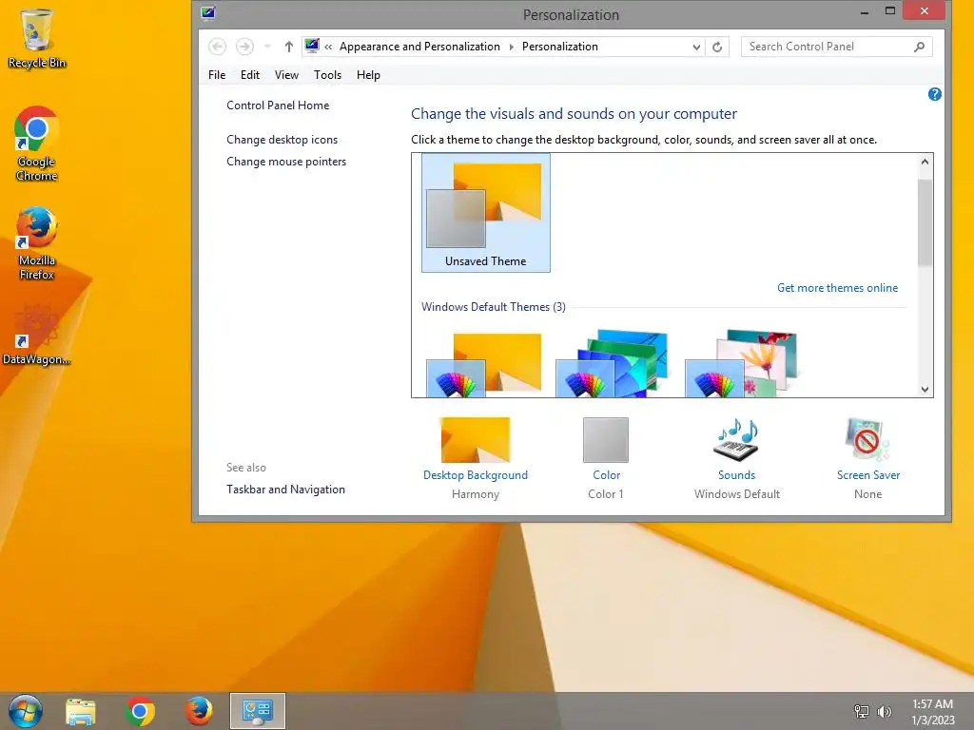Expand arrow after Appearance and Personalization
This screenshot has width=974, height=730.
click(x=511, y=47)
